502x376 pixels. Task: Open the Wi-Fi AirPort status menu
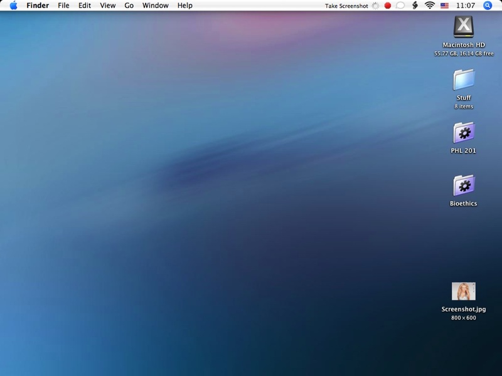[x=430, y=6]
